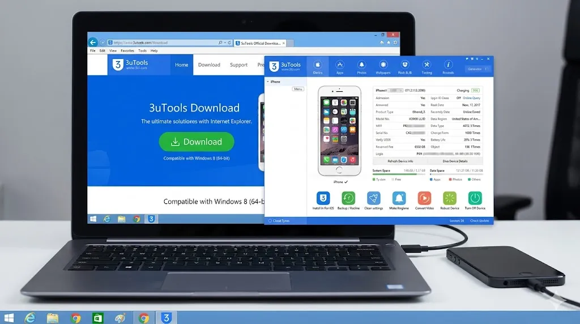The height and width of the screenshot is (324, 580).
Task: Open the Apps section in 3uTools
Action: (340, 67)
